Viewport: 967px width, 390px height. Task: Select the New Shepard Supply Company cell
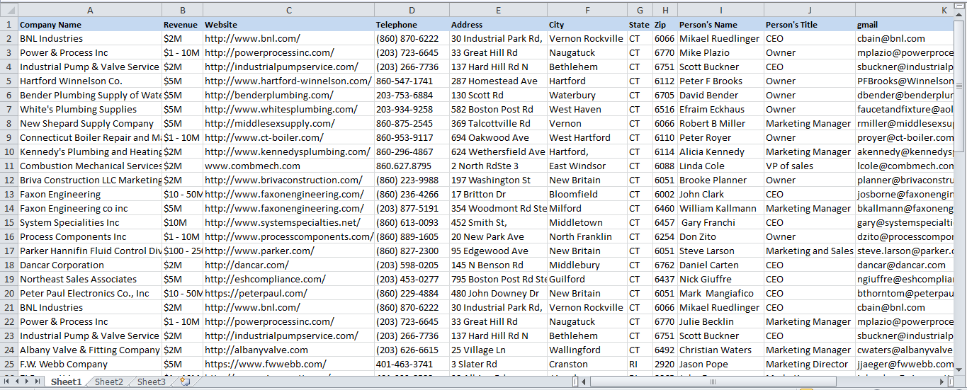click(90, 123)
